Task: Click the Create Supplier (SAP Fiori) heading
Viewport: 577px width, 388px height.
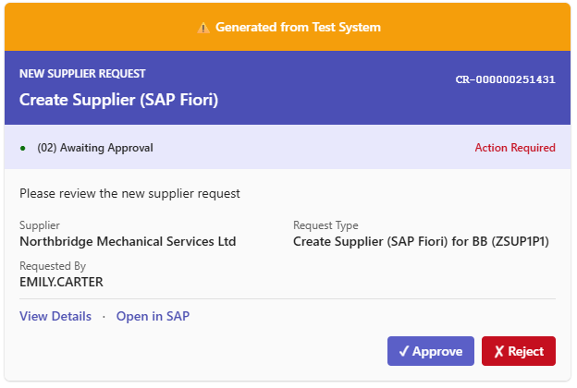Action: tap(118, 100)
